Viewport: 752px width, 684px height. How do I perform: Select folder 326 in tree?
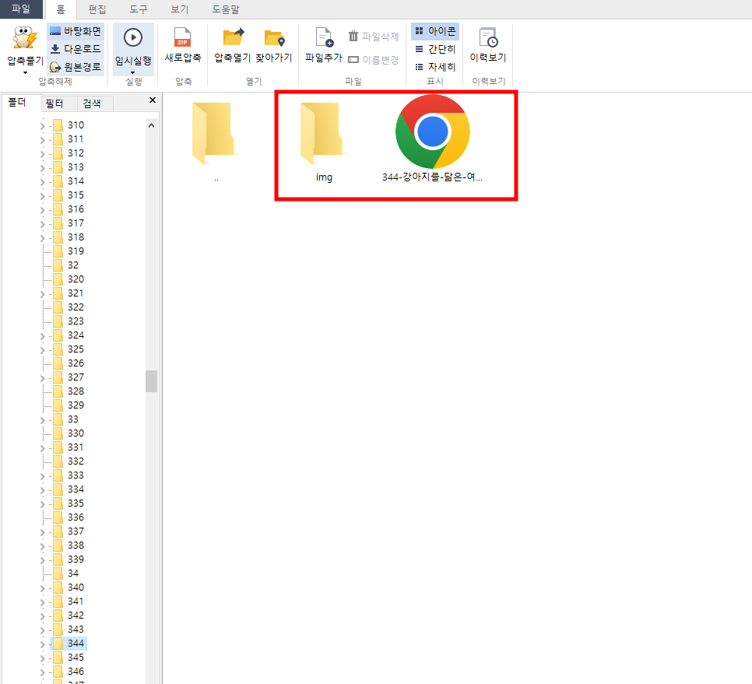pos(76,363)
